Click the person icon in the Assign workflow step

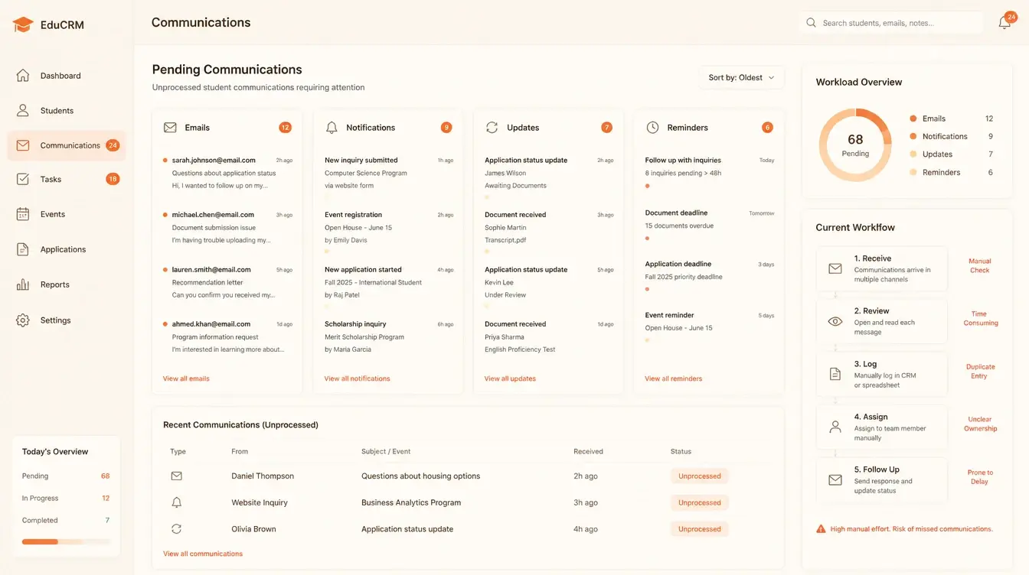pos(835,427)
